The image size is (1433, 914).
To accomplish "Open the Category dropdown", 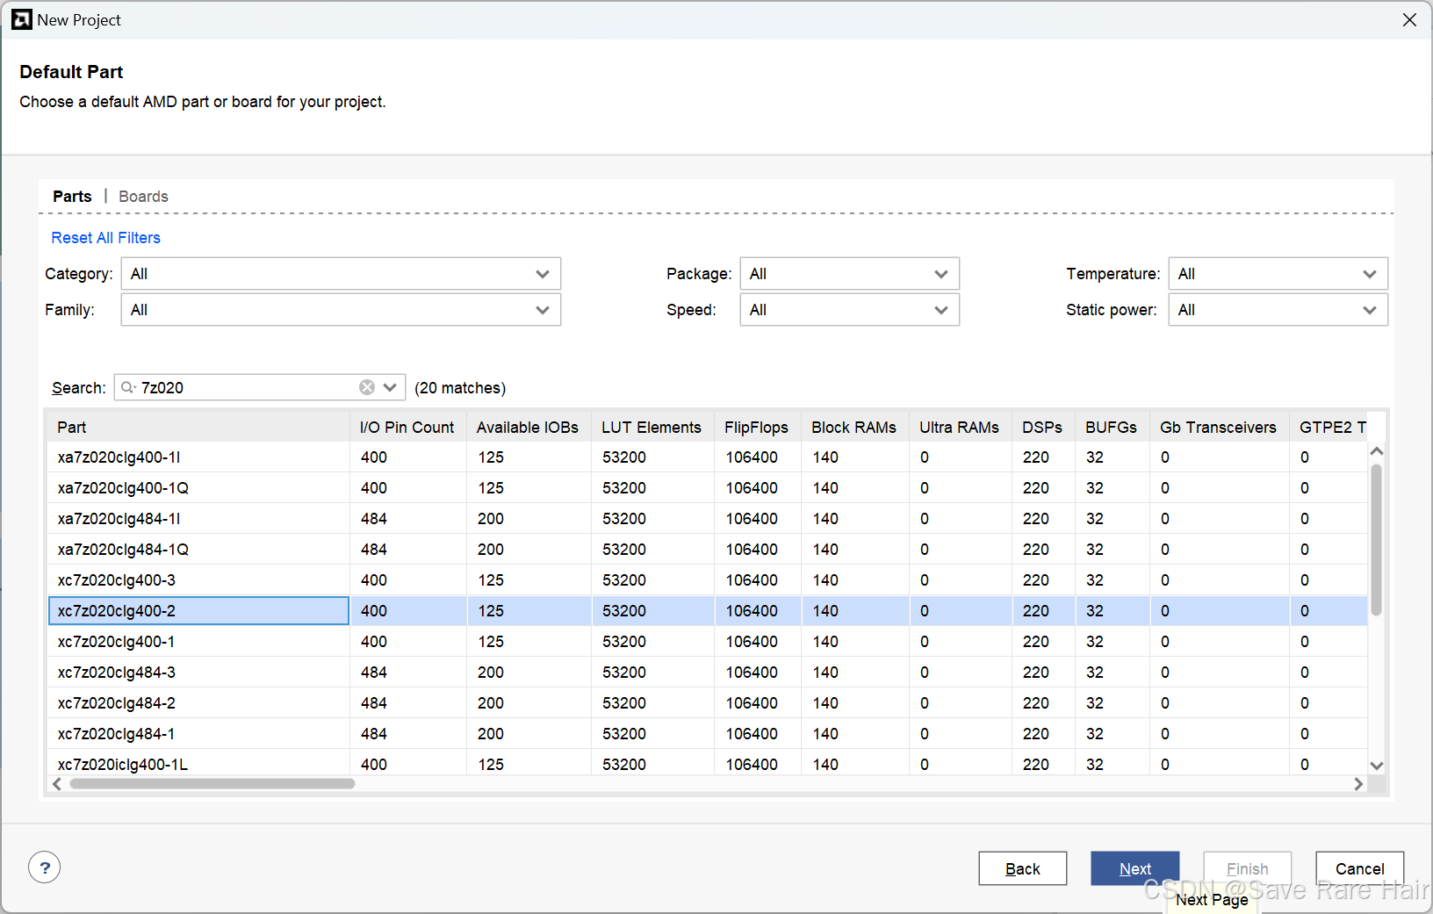I will tap(341, 274).
